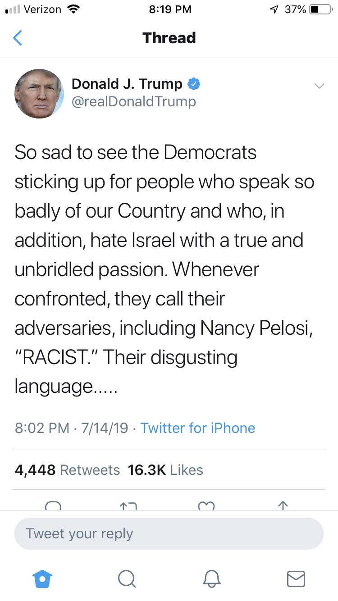View the 4,448 Retweets list
The height and width of the screenshot is (601, 338).
point(68,470)
